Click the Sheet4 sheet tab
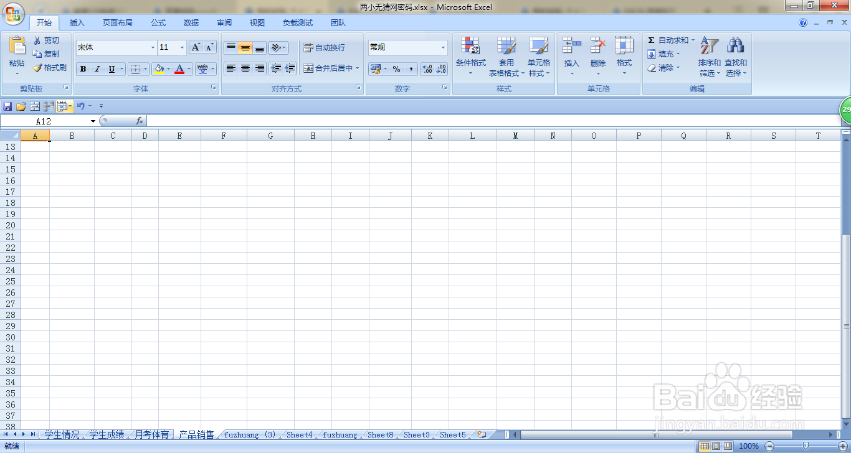Image resolution: width=851 pixels, height=453 pixels. point(300,434)
